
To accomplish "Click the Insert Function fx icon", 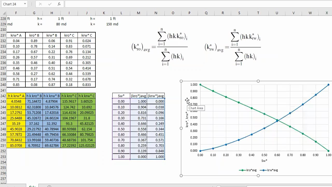I will tap(59, 4).
